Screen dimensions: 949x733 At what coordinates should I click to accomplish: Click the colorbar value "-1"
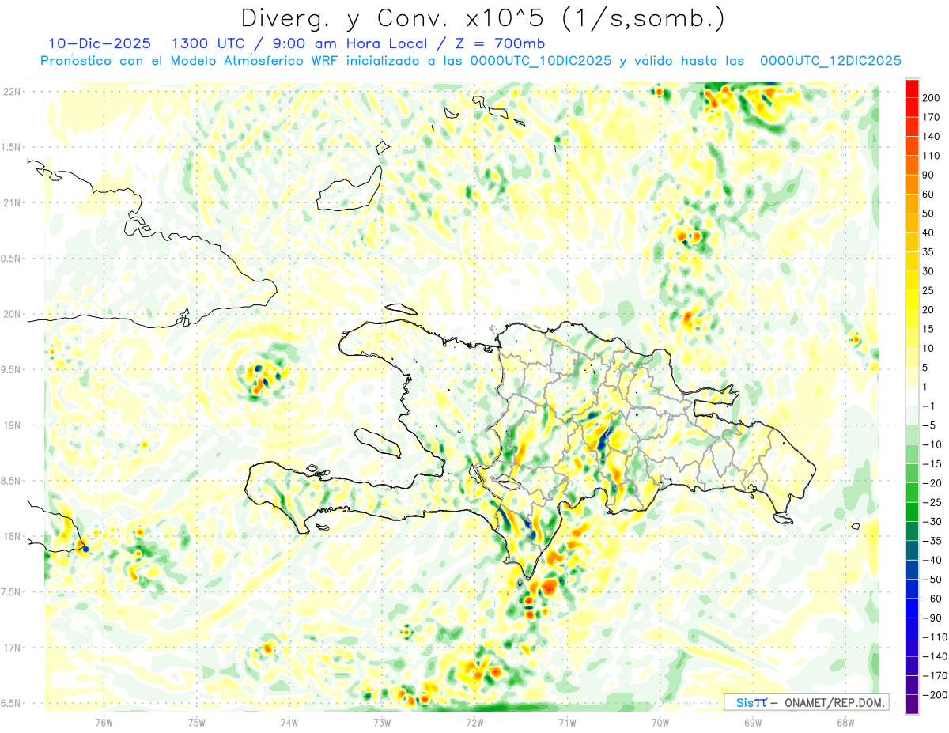pyautogui.click(x=929, y=406)
